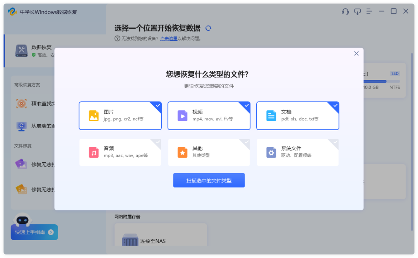
Task: Minimize the application window
Action: coord(382,11)
